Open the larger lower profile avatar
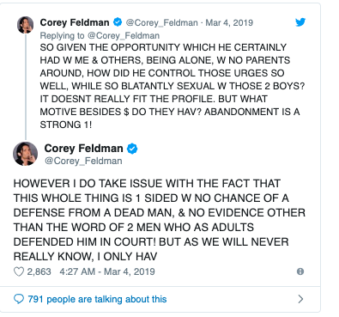339x317 pixels. (x=26, y=154)
